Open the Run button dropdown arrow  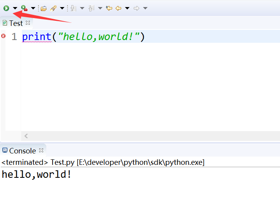point(15,8)
